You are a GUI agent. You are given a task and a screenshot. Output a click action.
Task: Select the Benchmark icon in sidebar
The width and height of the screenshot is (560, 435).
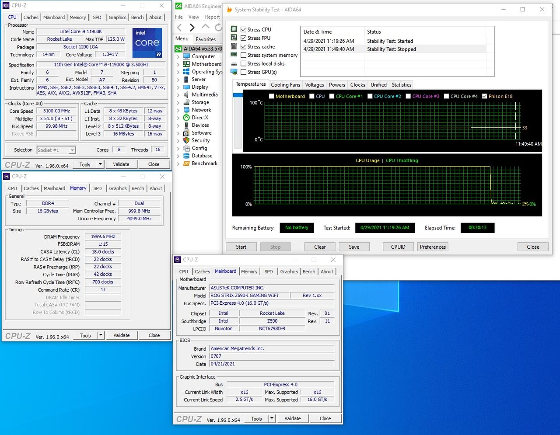(186, 164)
